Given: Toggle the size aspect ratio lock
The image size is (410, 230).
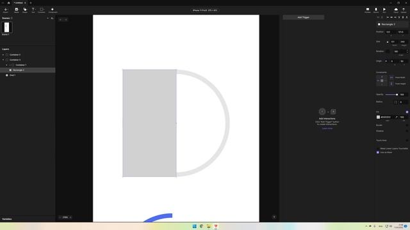Looking at the screenshot, I should coord(388,42).
